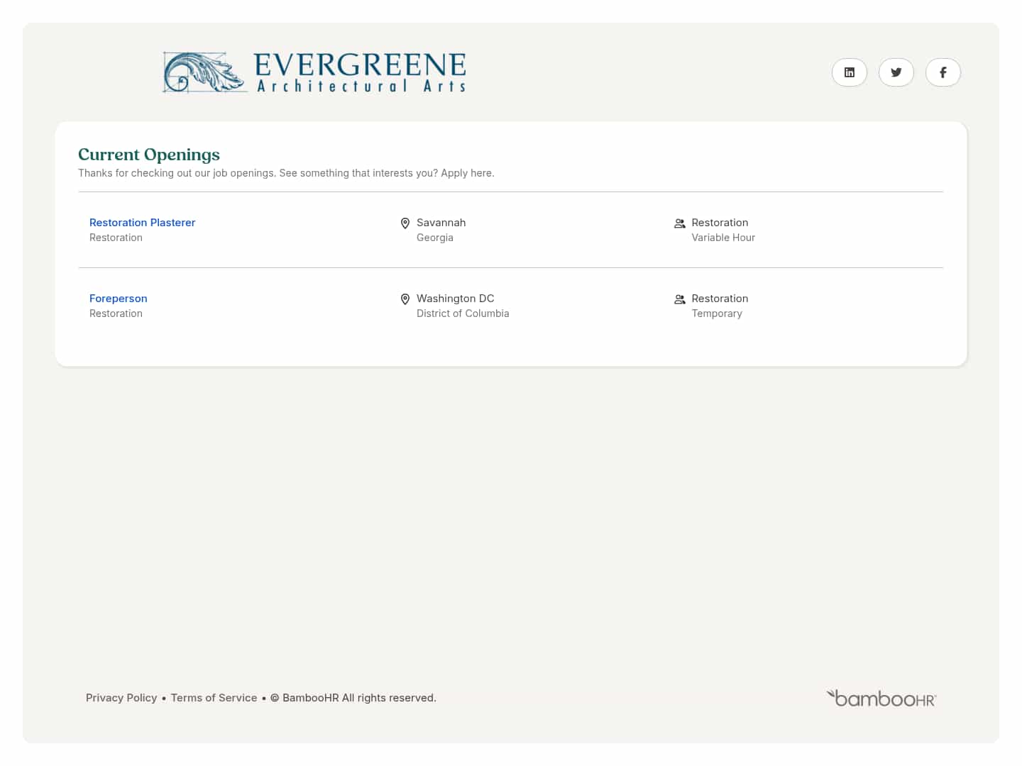Click the Restoration subtitle under Foreperson
The image size is (1022, 766).
click(116, 313)
